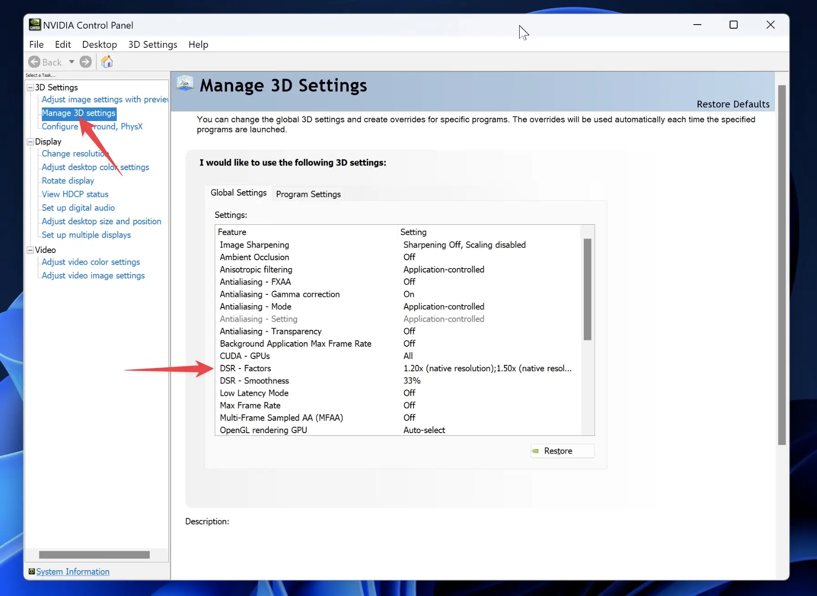Image resolution: width=817 pixels, height=596 pixels.
Task: Open Adjust image settings with preview
Action: point(105,99)
